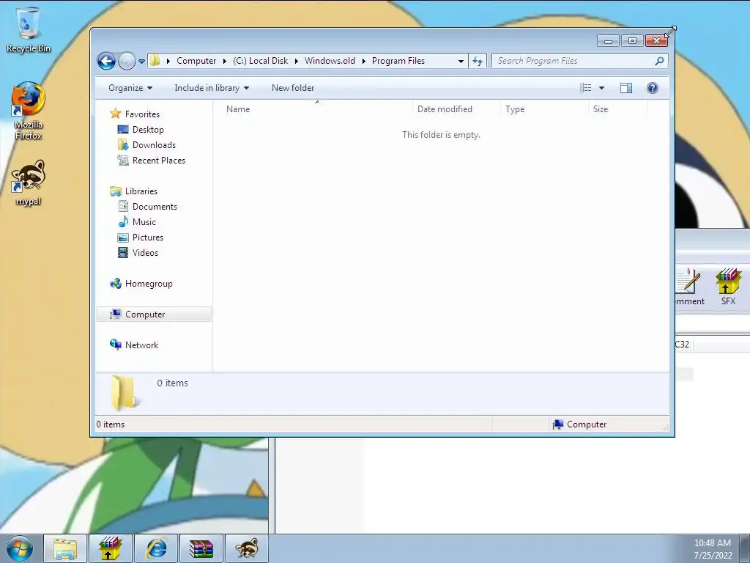
Task: Open Recent Places in Favorites
Action: pyautogui.click(x=159, y=161)
